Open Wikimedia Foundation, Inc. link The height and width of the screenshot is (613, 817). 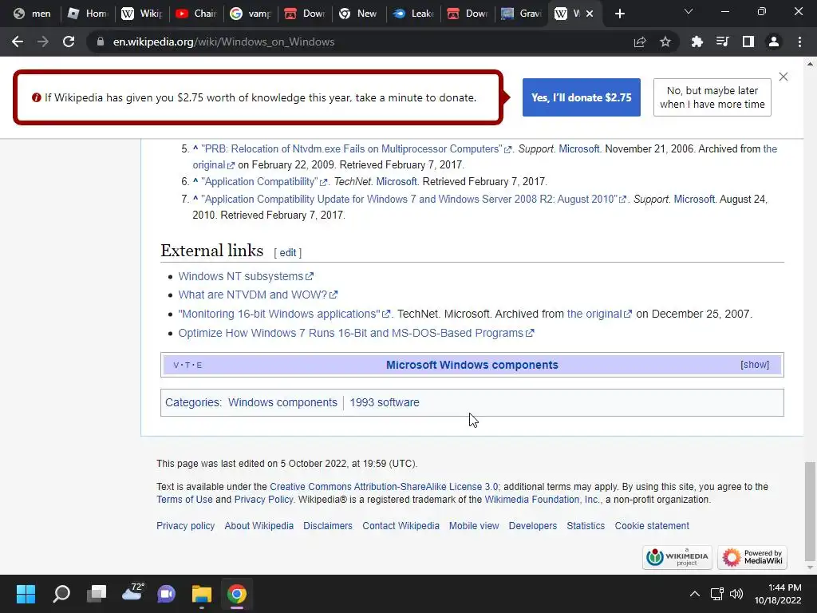click(542, 500)
